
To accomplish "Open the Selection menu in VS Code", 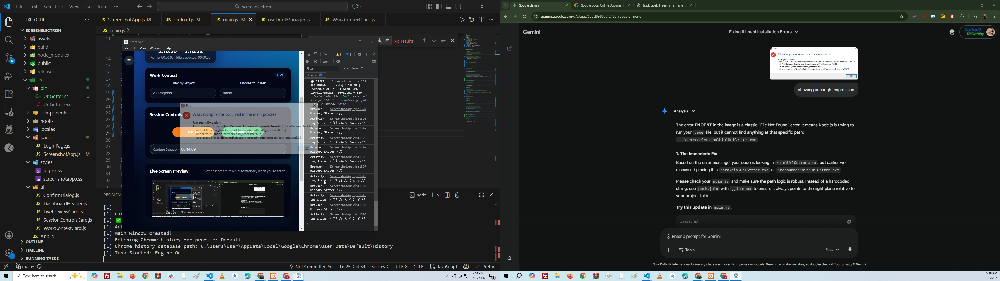I will (x=53, y=7).
